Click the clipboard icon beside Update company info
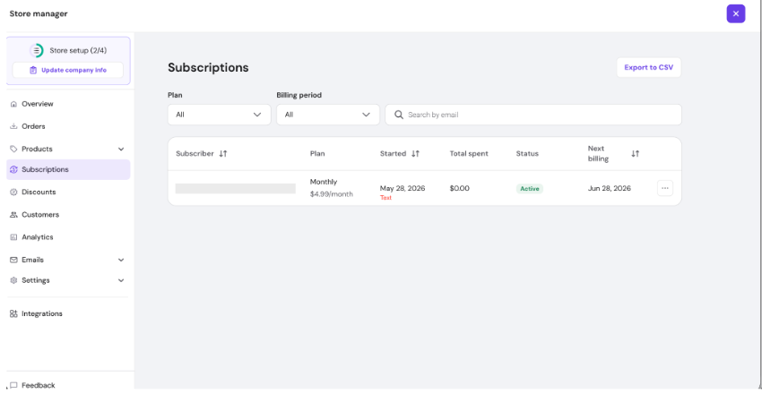Image resolution: width=762 pixels, height=394 pixels. [x=33, y=70]
